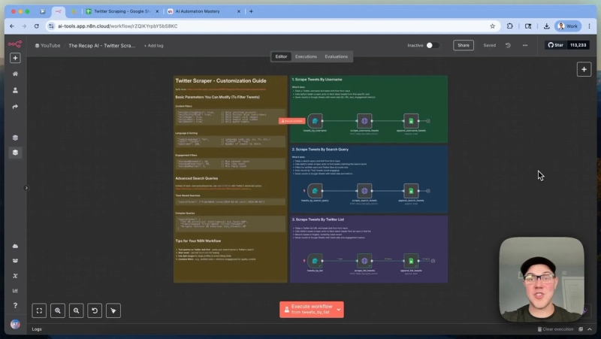
Task: Switch to Twitter Scraping Google Sheets tab
Action: (122, 11)
